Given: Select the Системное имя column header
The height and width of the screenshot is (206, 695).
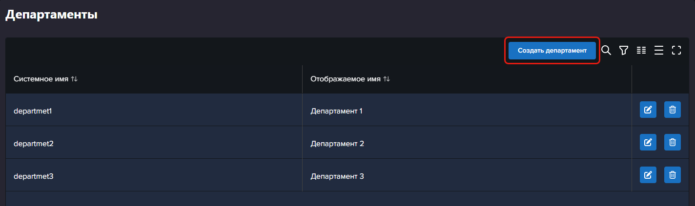Looking at the screenshot, I should (x=154, y=79).
